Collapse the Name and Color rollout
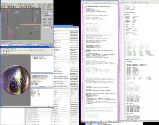 (x=47, y=26)
